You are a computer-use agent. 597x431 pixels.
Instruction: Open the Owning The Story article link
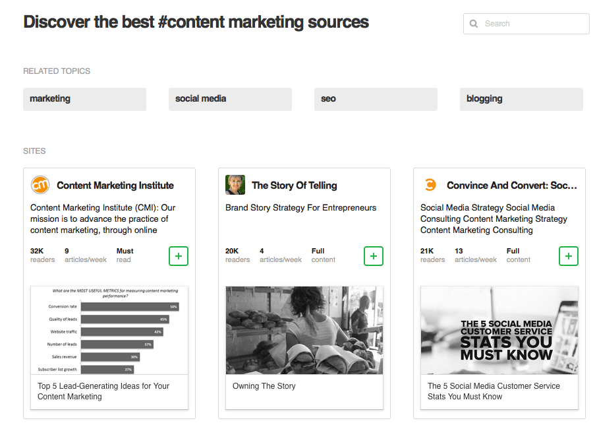[x=264, y=386]
